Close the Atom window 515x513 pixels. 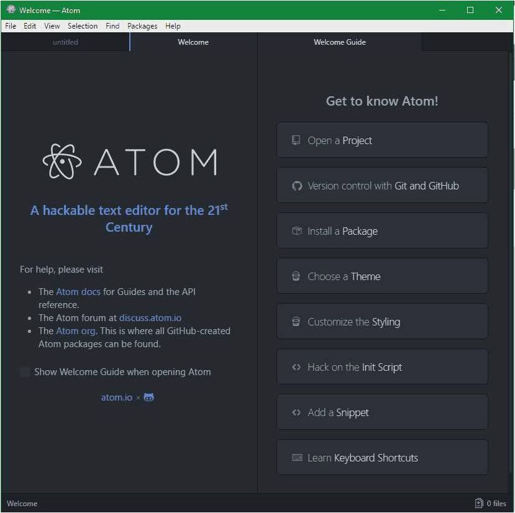pos(499,10)
